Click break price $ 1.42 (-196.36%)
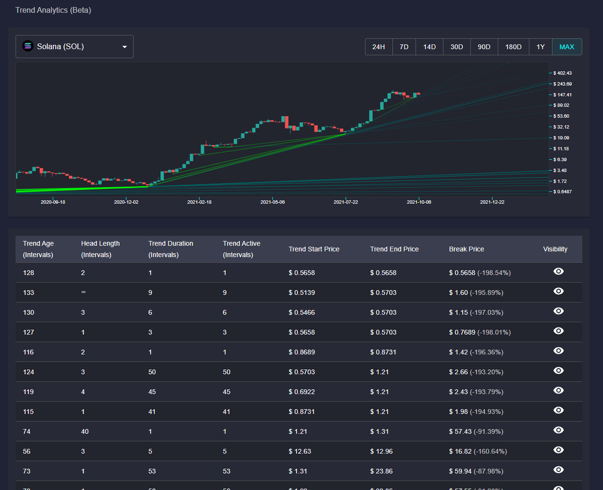This screenshot has width=603, height=490. [x=476, y=352]
